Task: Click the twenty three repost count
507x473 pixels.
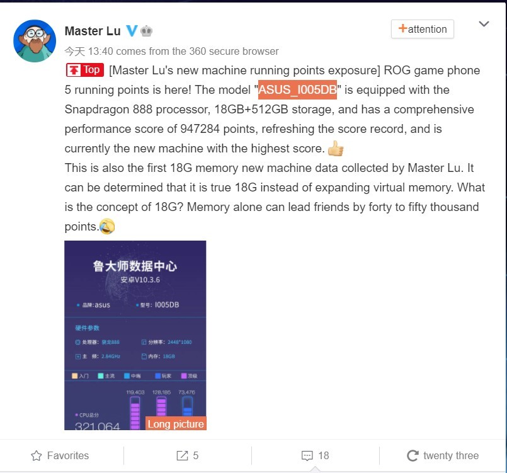Action: pyautogui.click(x=451, y=455)
